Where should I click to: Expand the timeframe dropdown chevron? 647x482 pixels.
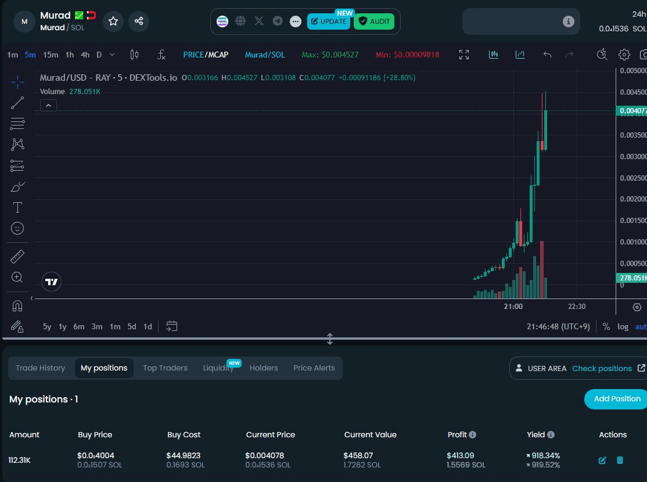pos(112,55)
